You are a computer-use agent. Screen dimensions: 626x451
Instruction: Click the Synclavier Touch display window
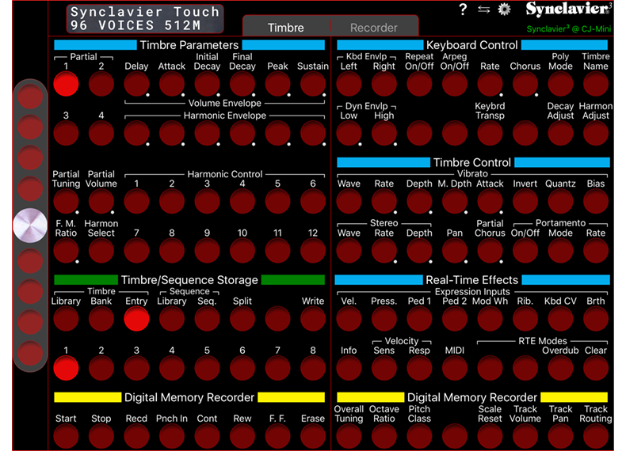[x=145, y=19]
